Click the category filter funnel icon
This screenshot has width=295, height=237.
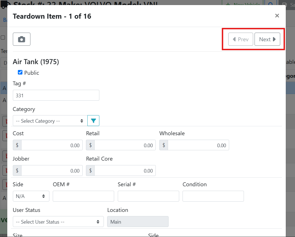(93, 121)
